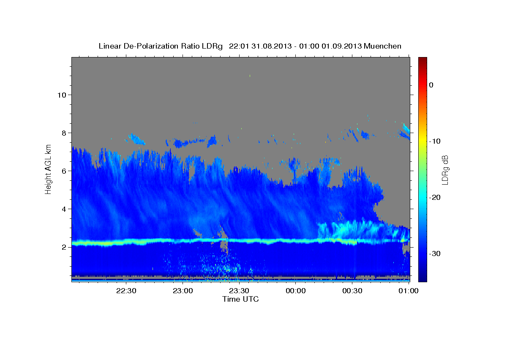Click the colorbar value 0

tap(431, 85)
